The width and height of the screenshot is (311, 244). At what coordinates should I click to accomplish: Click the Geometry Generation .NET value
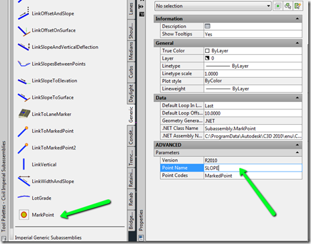pos(253,121)
